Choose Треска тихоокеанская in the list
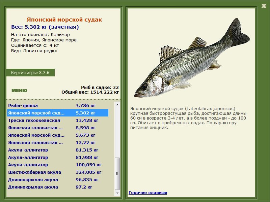The height and width of the screenshot is (202, 270). pyautogui.click(x=57, y=121)
